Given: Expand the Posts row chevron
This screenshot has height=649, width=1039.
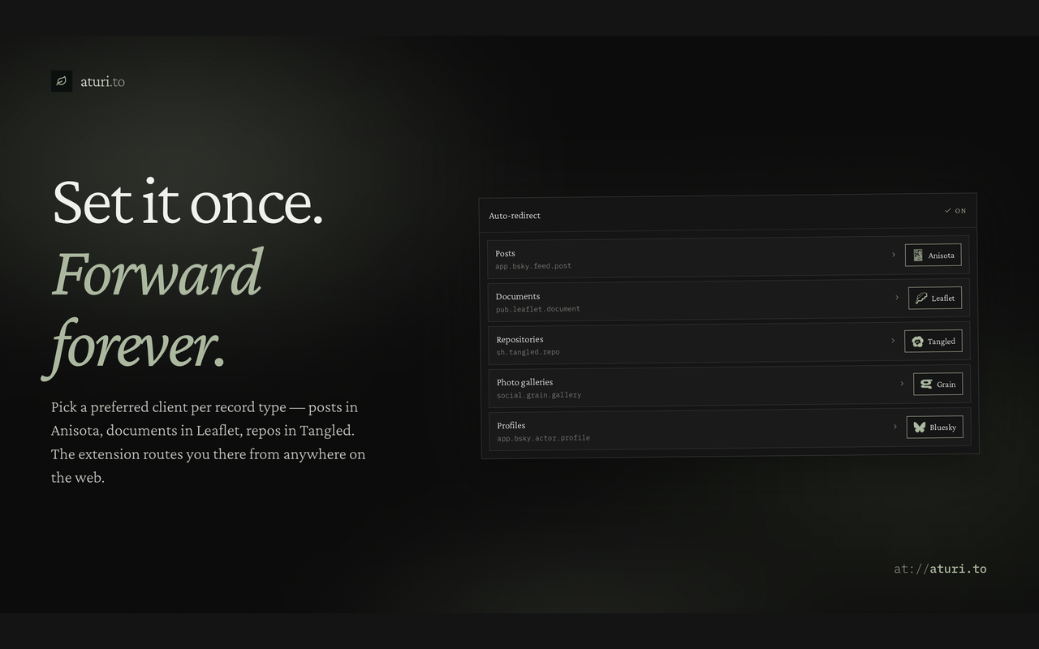Looking at the screenshot, I should pos(894,255).
